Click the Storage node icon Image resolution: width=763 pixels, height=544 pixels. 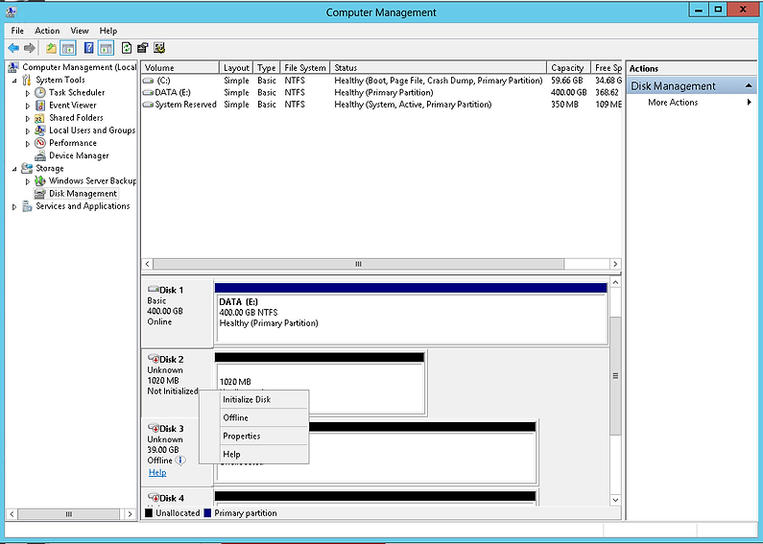tap(27, 168)
